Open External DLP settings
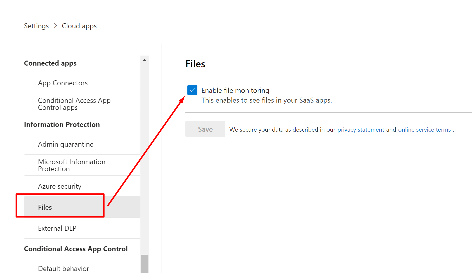472x273 pixels. point(57,228)
